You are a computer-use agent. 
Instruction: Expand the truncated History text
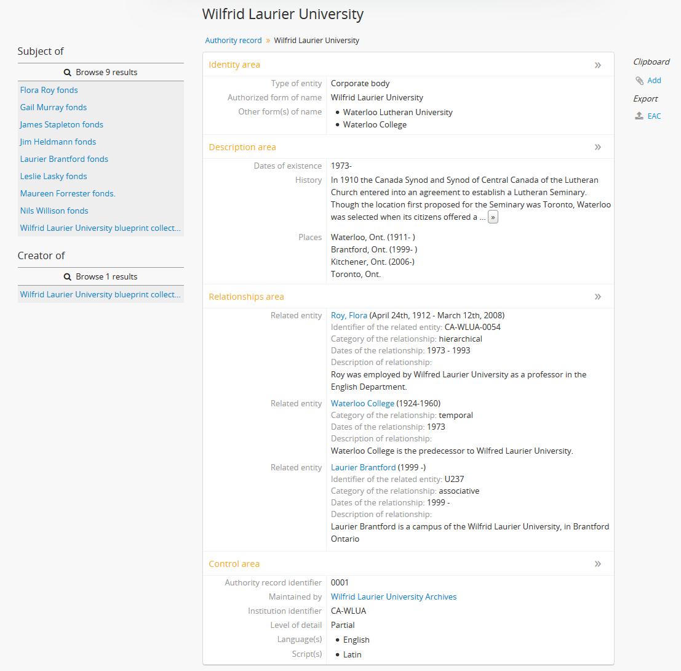click(x=493, y=217)
